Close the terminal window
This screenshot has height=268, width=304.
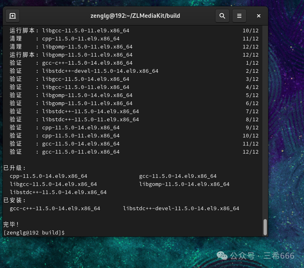(258, 16)
